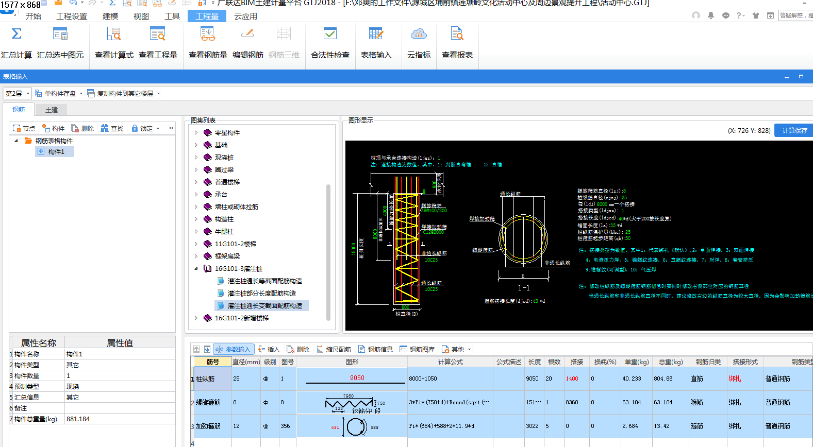Screen dimensions: 813x447
Task: Add a new 节点 node
Action: click(24, 128)
